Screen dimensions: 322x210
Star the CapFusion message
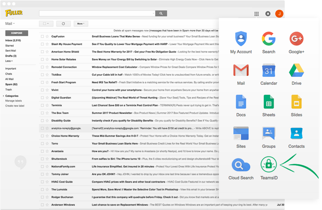[x=47, y=36]
